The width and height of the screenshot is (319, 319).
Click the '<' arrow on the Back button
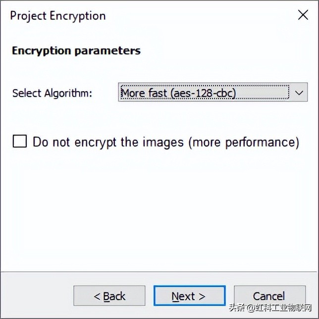click(x=97, y=296)
